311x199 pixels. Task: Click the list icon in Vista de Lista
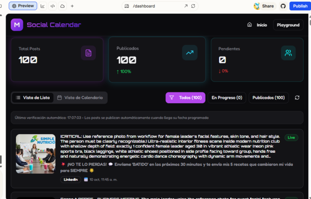point(18,98)
